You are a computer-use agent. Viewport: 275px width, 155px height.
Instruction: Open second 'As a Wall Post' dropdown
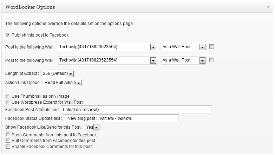coord(202,60)
